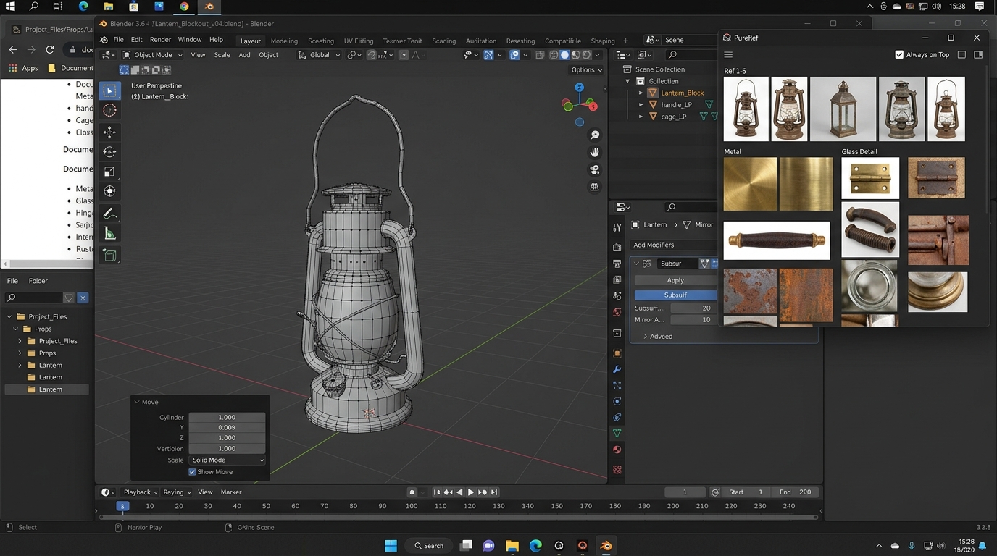This screenshot has height=556, width=997.
Task: Open the viewport Options dropdown
Action: coord(586,70)
